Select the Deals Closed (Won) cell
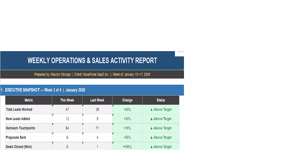The height and width of the screenshot is (161, 286). tap(29, 147)
